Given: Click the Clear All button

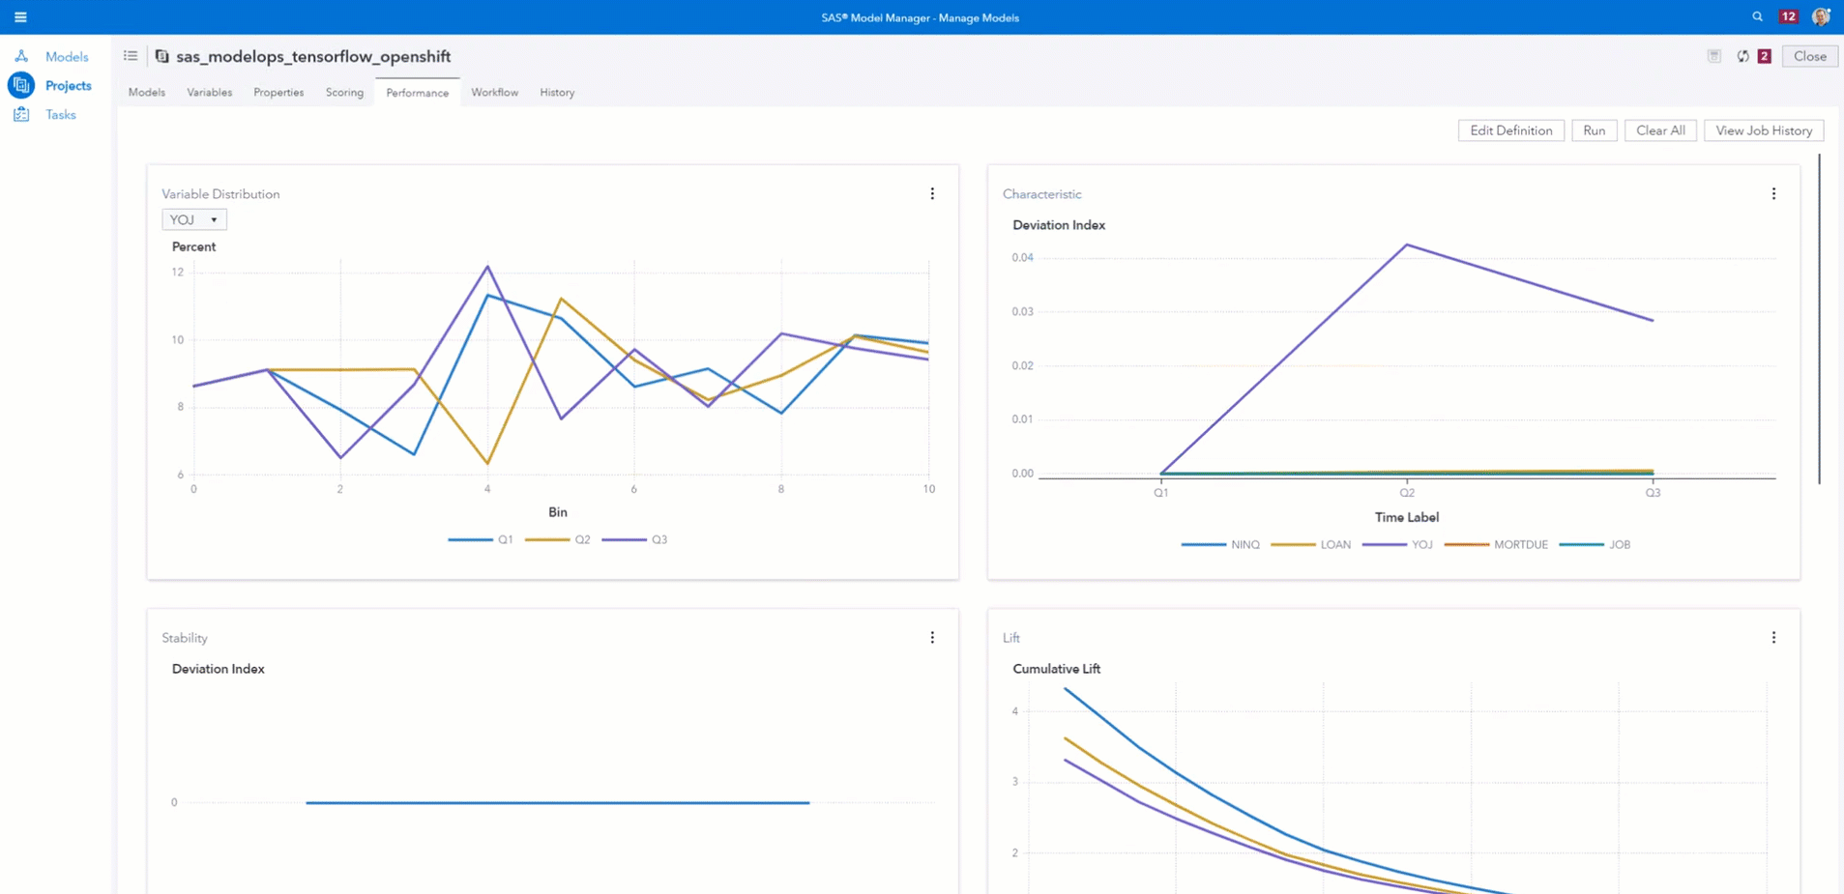Looking at the screenshot, I should [1660, 130].
